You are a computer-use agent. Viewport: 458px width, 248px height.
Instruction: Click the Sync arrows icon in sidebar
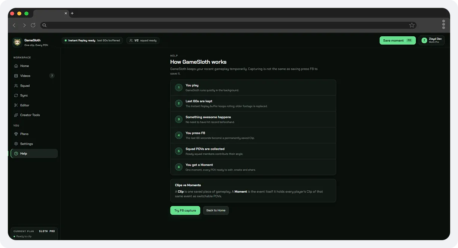pyautogui.click(x=16, y=96)
